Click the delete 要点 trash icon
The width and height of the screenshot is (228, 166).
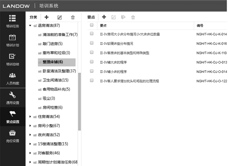(133, 17)
